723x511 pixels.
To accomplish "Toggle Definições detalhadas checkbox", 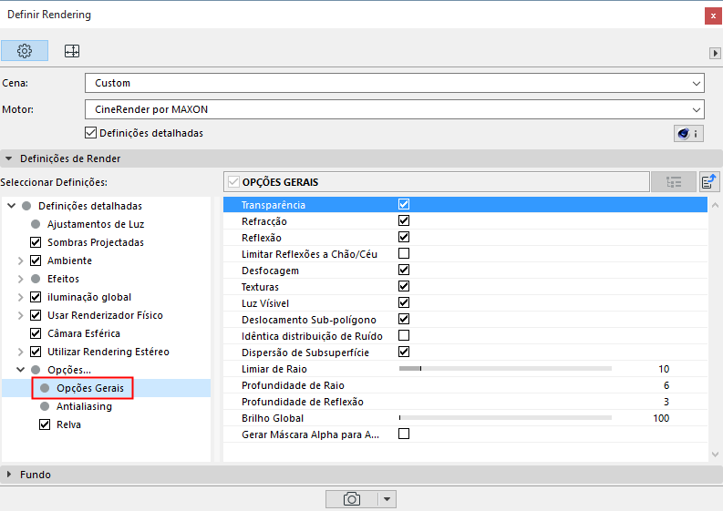I will pos(91,133).
